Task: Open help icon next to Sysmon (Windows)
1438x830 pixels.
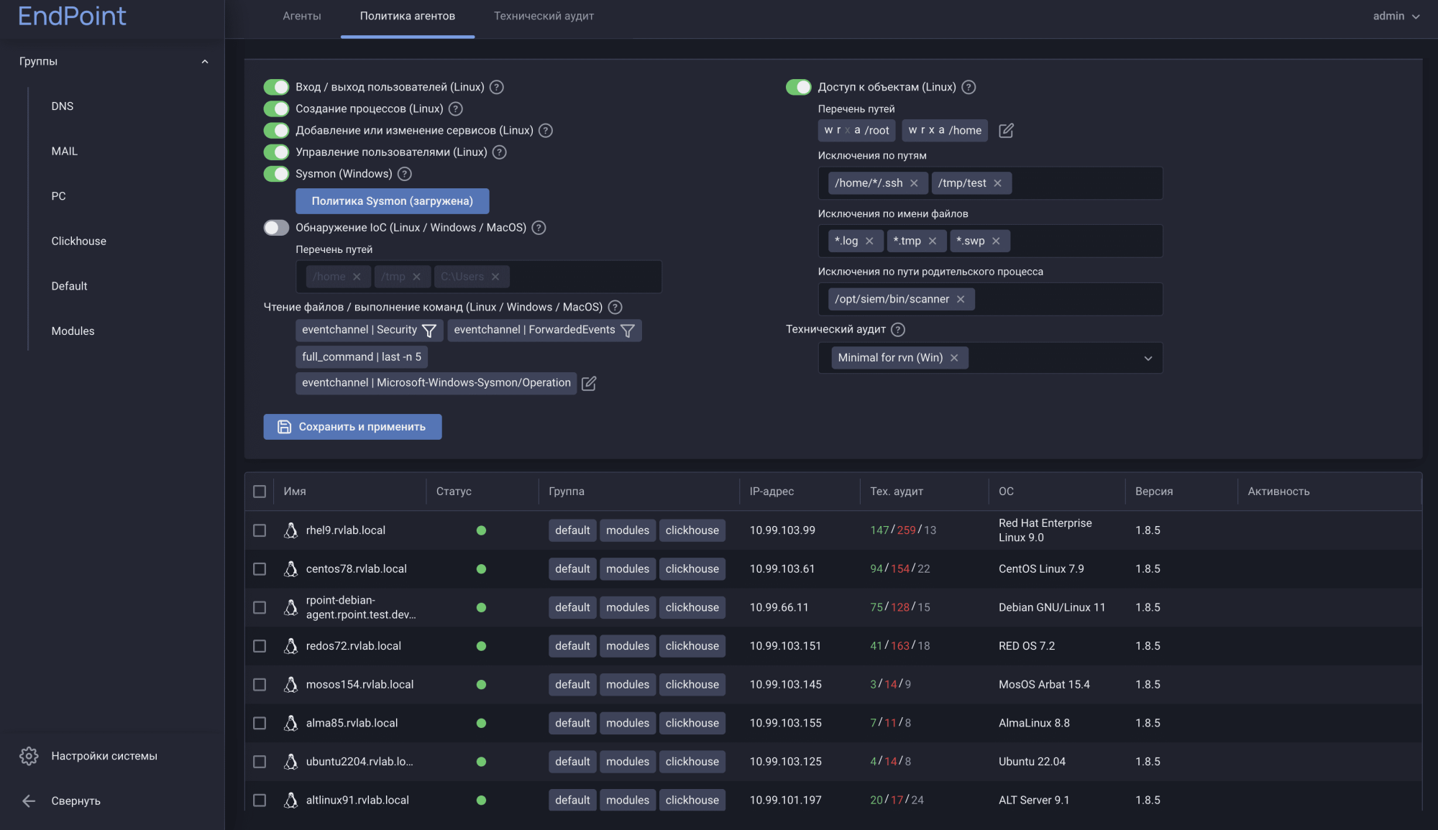Action: point(405,174)
